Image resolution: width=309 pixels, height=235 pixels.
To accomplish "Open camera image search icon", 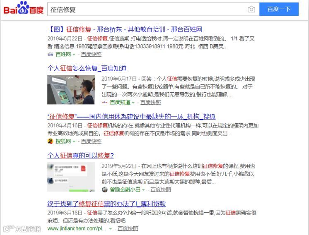I will [x=251, y=9].
